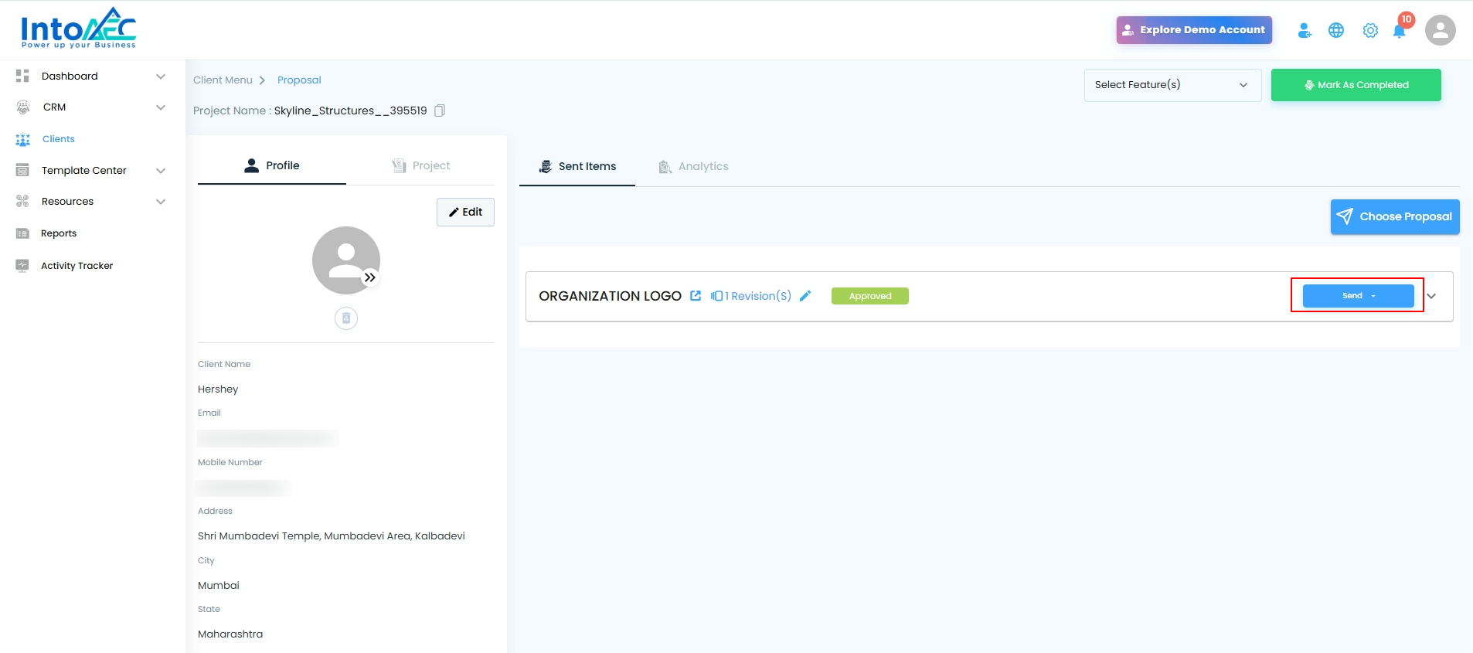The width and height of the screenshot is (1473, 653).
Task: Click the Dashboard grid icon
Action: click(x=22, y=76)
